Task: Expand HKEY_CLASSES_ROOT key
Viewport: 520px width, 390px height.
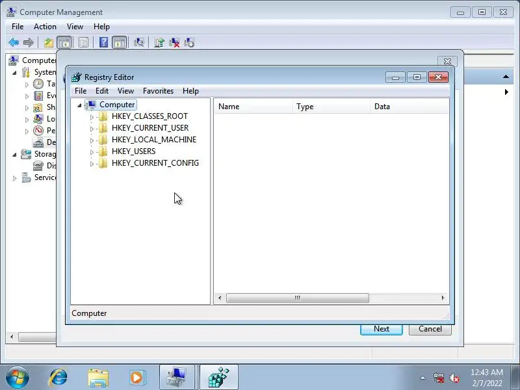Action: coord(92,117)
